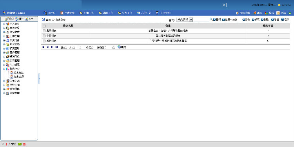
Task: Open the 常用报表 link
Action: point(51,30)
